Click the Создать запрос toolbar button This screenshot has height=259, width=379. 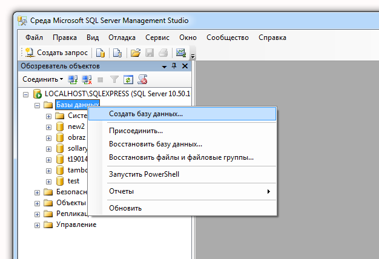(x=56, y=53)
